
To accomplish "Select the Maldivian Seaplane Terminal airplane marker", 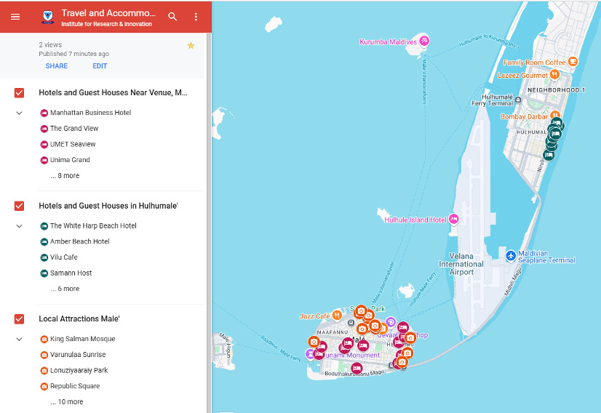I will 511,255.
